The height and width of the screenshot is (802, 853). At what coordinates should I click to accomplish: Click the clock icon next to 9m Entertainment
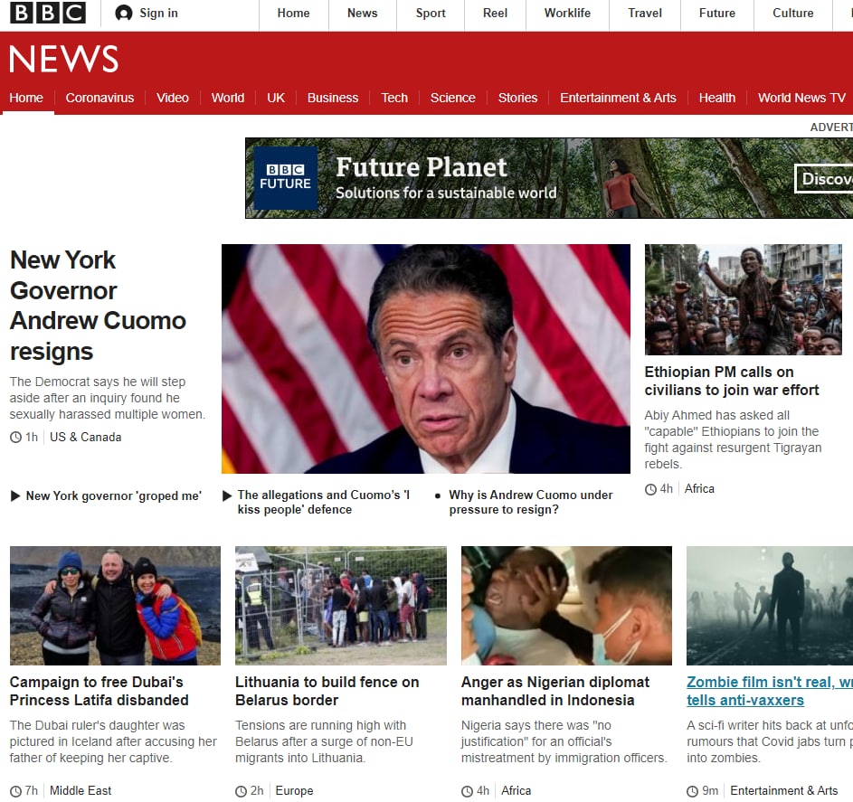point(693,791)
